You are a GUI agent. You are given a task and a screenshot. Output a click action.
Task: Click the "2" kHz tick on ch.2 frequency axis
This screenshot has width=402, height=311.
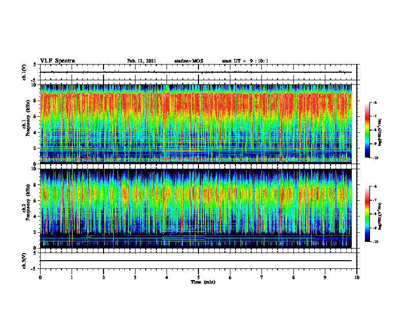click(x=36, y=232)
